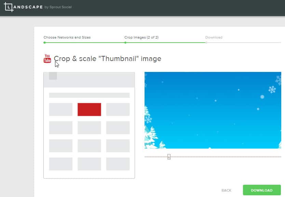Click the Landscape logo crop icon

point(9,7)
